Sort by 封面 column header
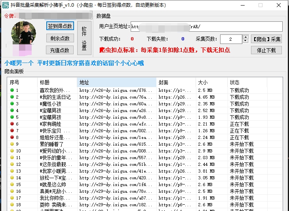 tap(176, 82)
